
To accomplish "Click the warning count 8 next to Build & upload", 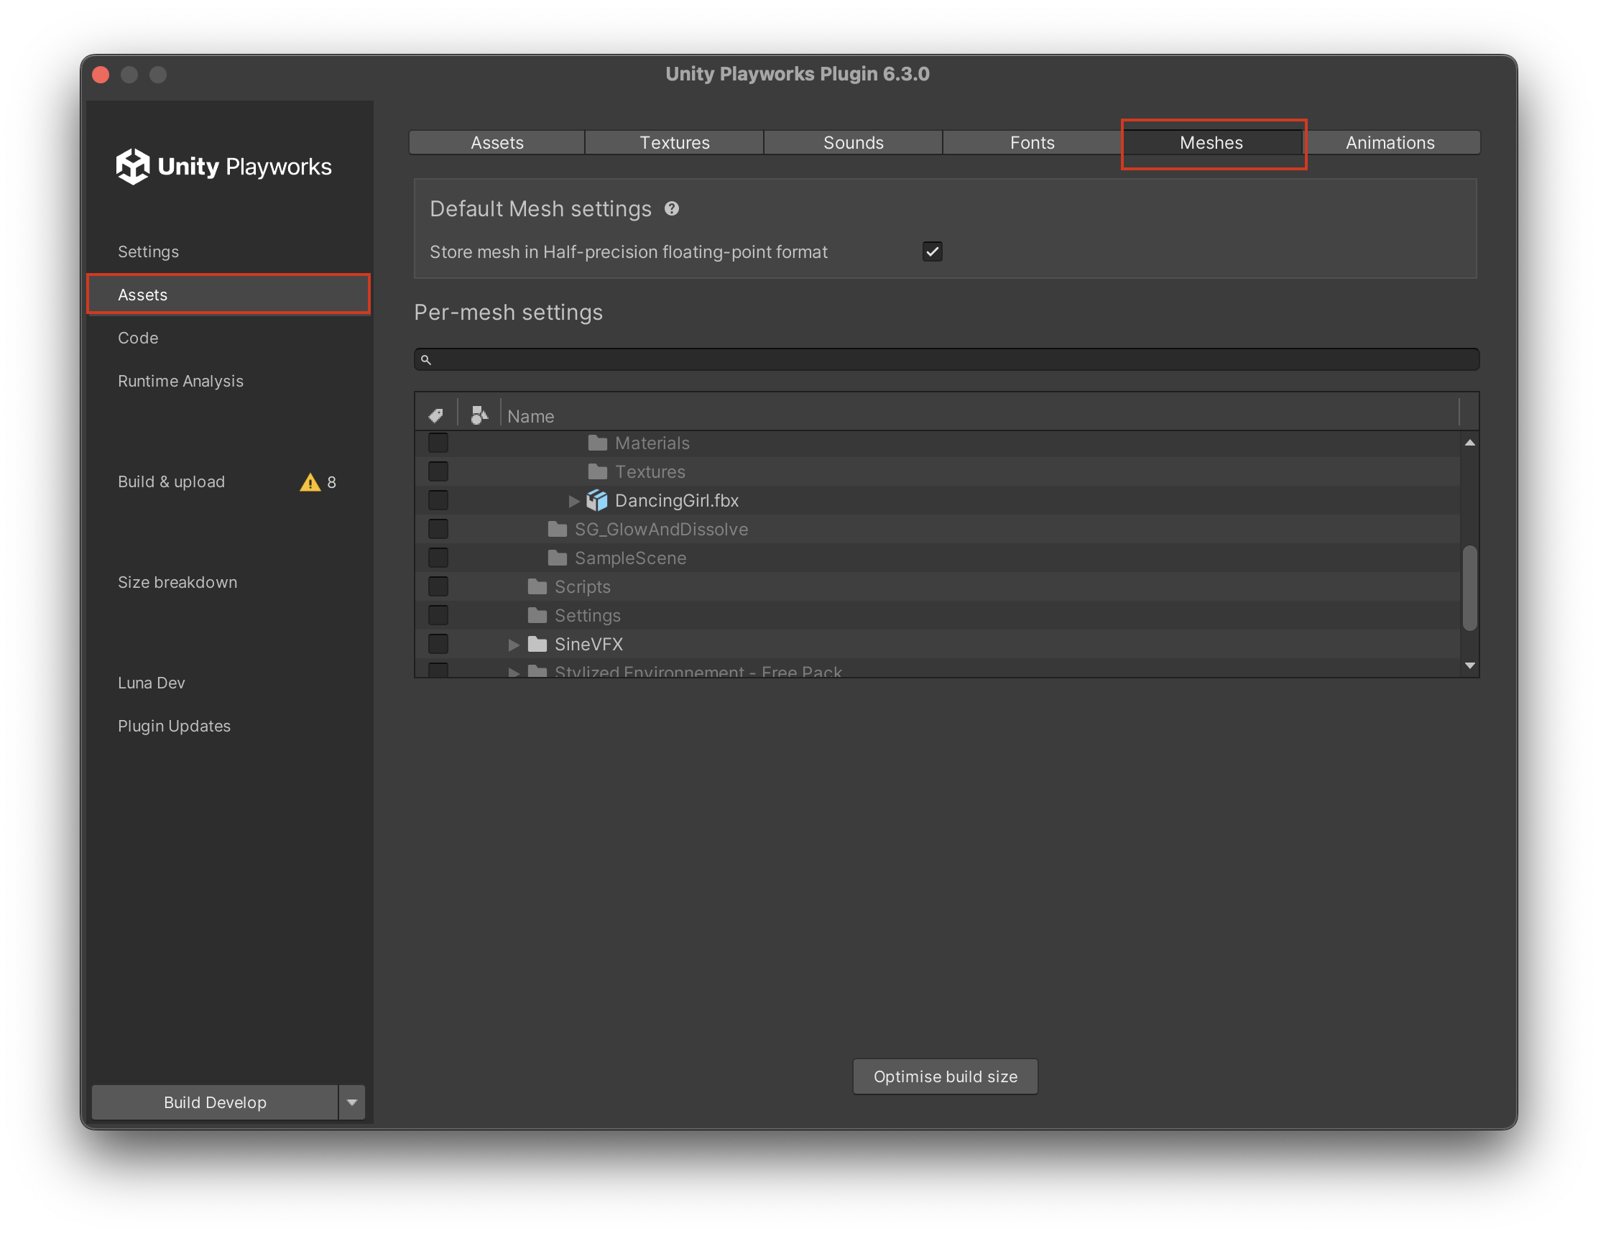I will (x=331, y=482).
